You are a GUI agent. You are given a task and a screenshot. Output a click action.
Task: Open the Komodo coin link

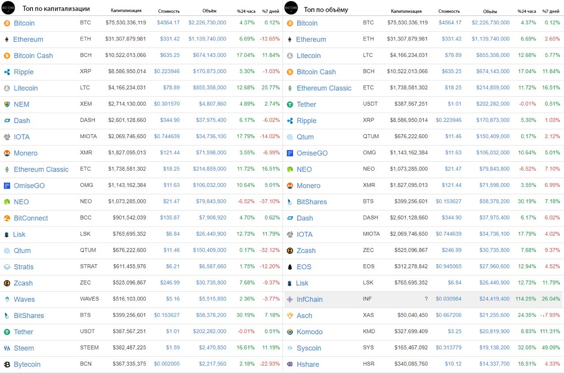tap(310, 332)
